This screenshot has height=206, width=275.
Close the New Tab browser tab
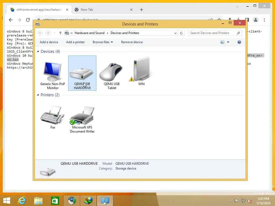click(131, 10)
